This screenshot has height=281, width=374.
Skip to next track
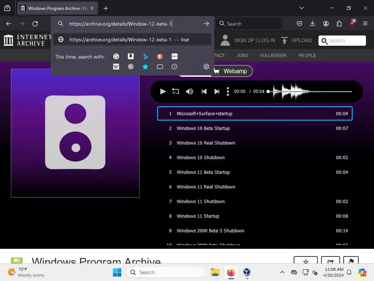(217, 91)
